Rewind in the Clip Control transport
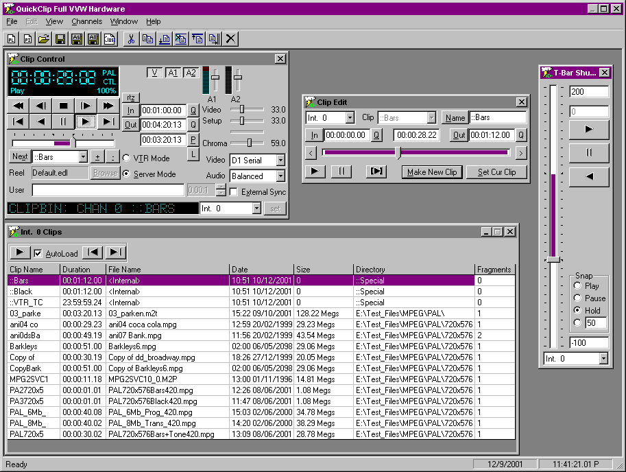Viewport: 626px width, 472px height. pos(19,106)
